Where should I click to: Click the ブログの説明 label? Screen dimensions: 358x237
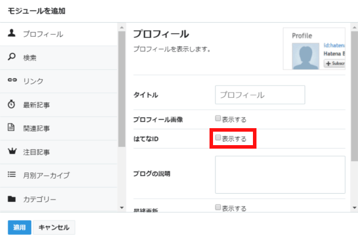tap(152, 173)
